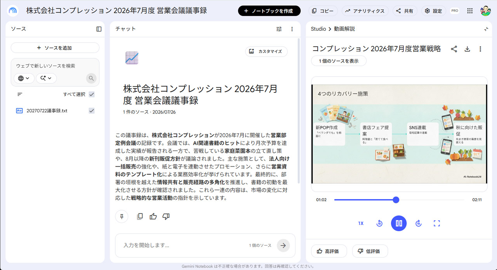The image size is (497, 270).
Task: Select the 20270722議事録.txt source name
Action: [x=47, y=111]
